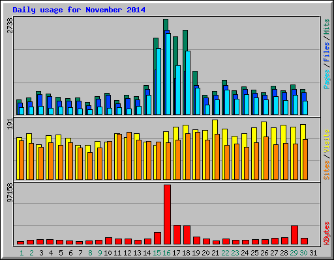Select day 19 on the date axis
The height and width of the screenshot is (260, 334).
pos(196,253)
